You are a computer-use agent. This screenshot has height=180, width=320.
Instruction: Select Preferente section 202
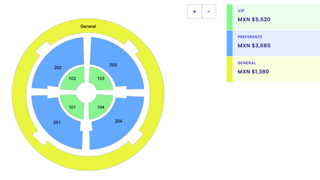[57, 67]
